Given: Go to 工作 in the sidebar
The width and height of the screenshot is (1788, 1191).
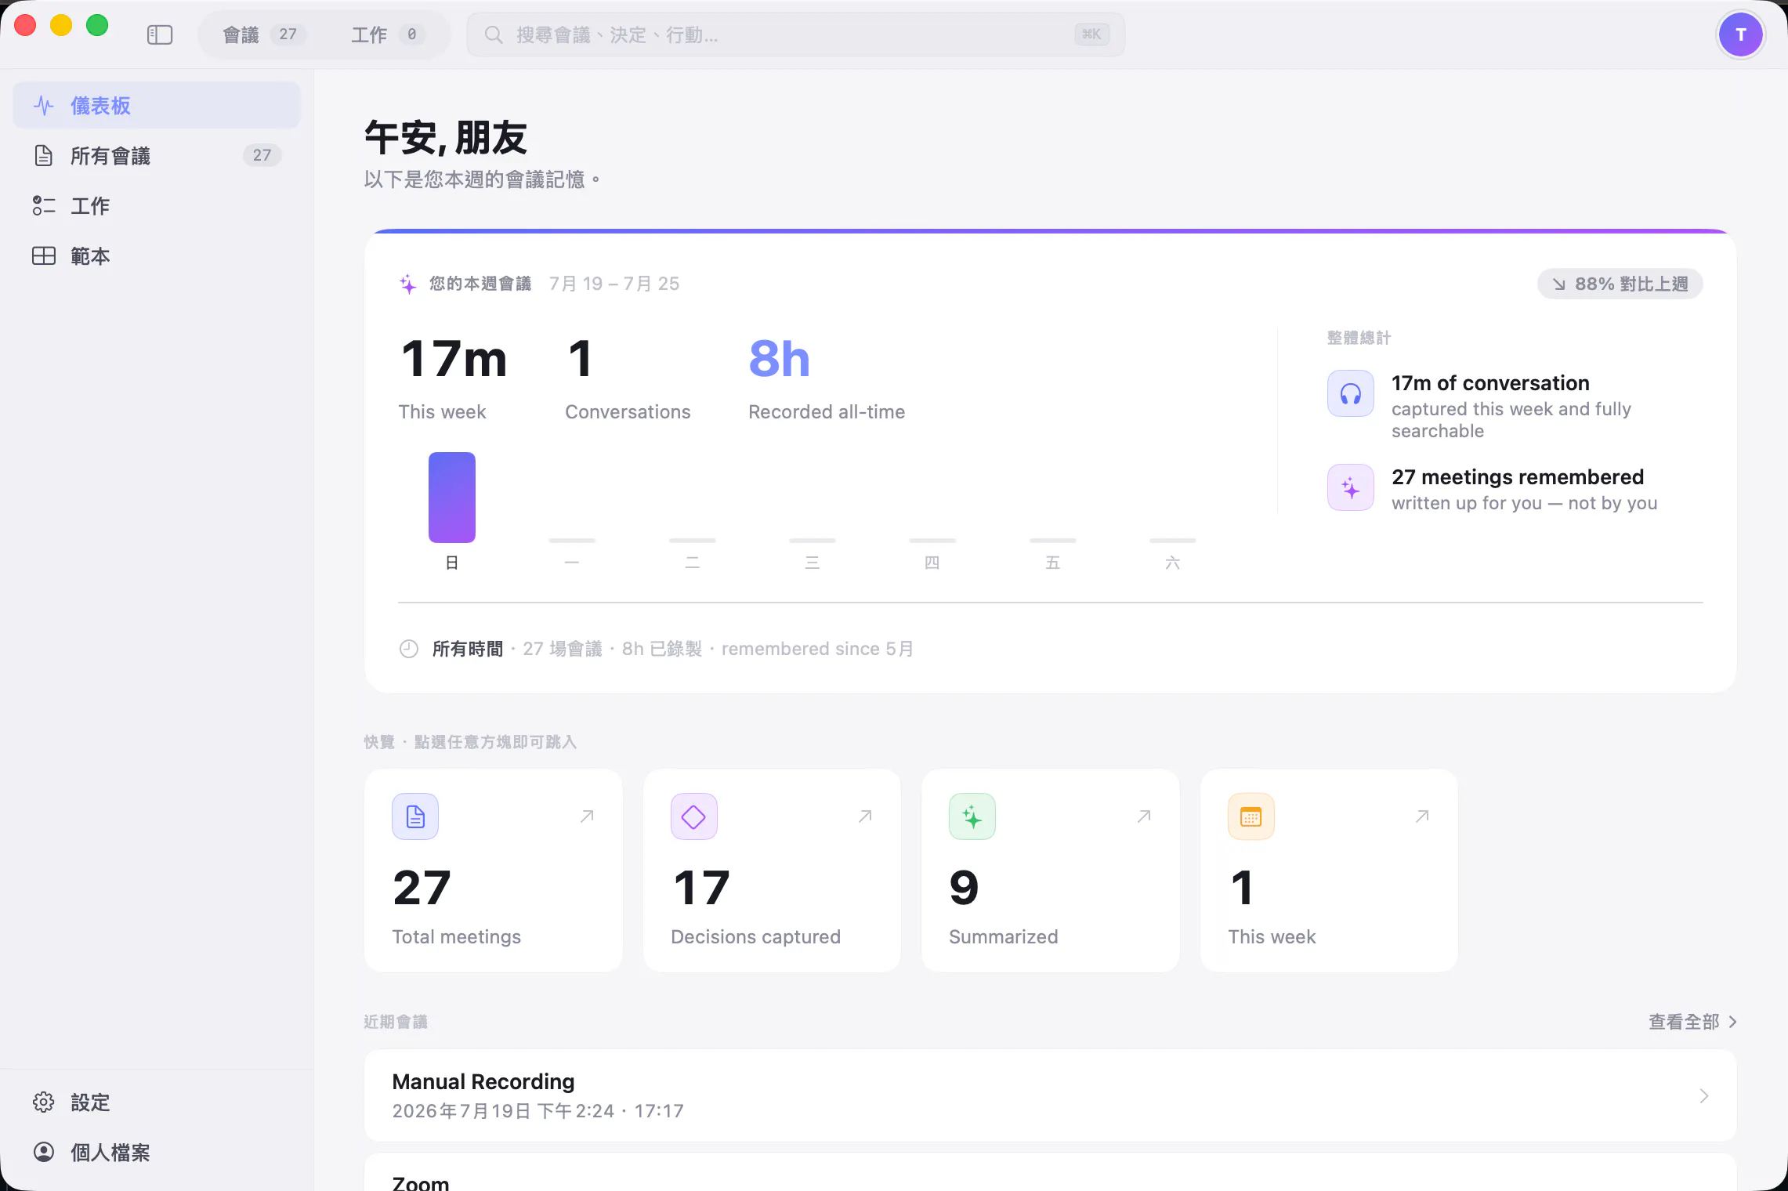Looking at the screenshot, I should 157,205.
